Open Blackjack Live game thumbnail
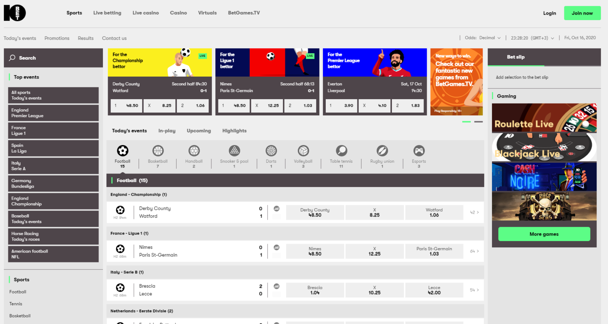 pos(544,147)
